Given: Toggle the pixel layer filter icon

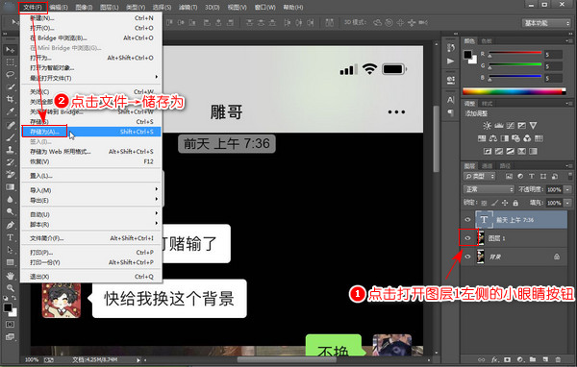Looking at the screenshot, I should point(509,177).
